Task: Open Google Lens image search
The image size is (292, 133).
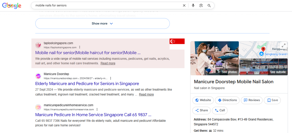Action: click(x=201, y=6)
